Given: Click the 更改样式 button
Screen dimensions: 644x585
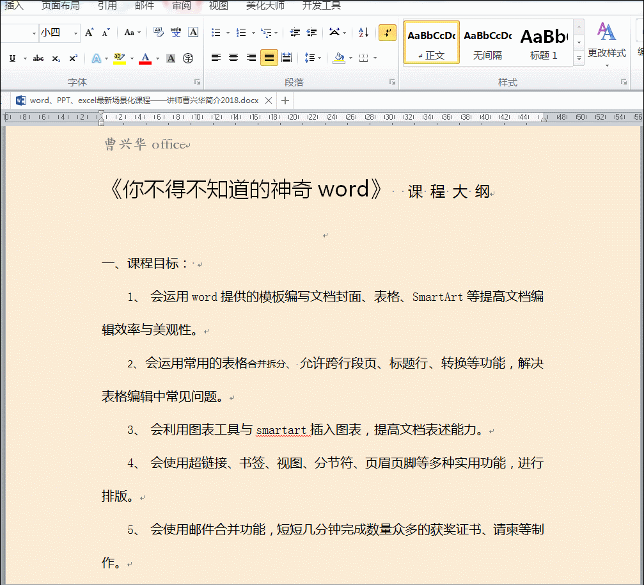Looking at the screenshot, I should pyautogui.click(x=607, y=44).
